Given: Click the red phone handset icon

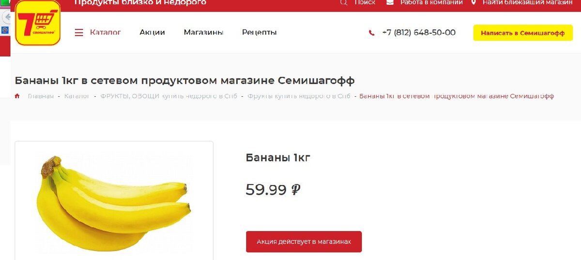Looking at the screenshot, I should 371,33.
